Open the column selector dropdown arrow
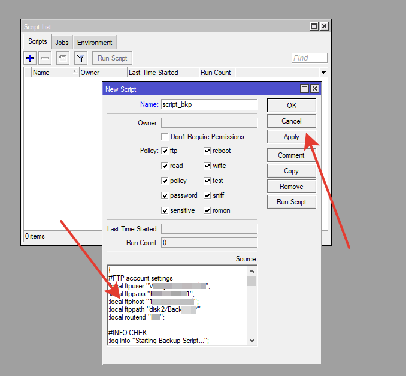This screenshot has width=406, height=376. pos(324,72)
